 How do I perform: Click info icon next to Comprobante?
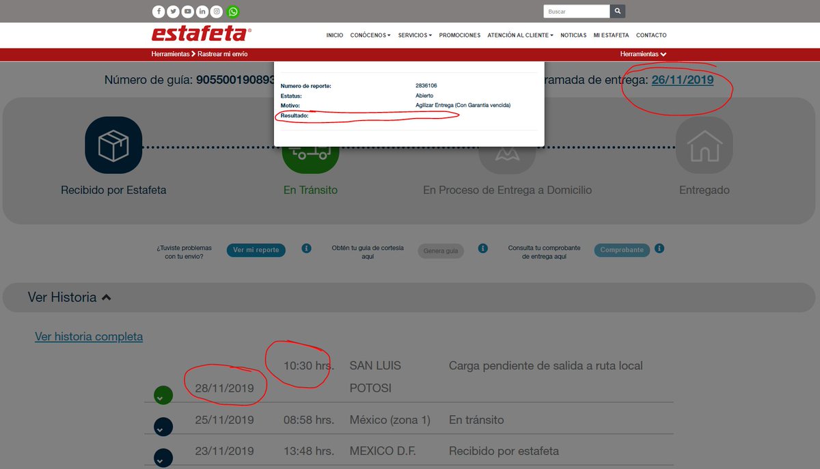[661, 248]
